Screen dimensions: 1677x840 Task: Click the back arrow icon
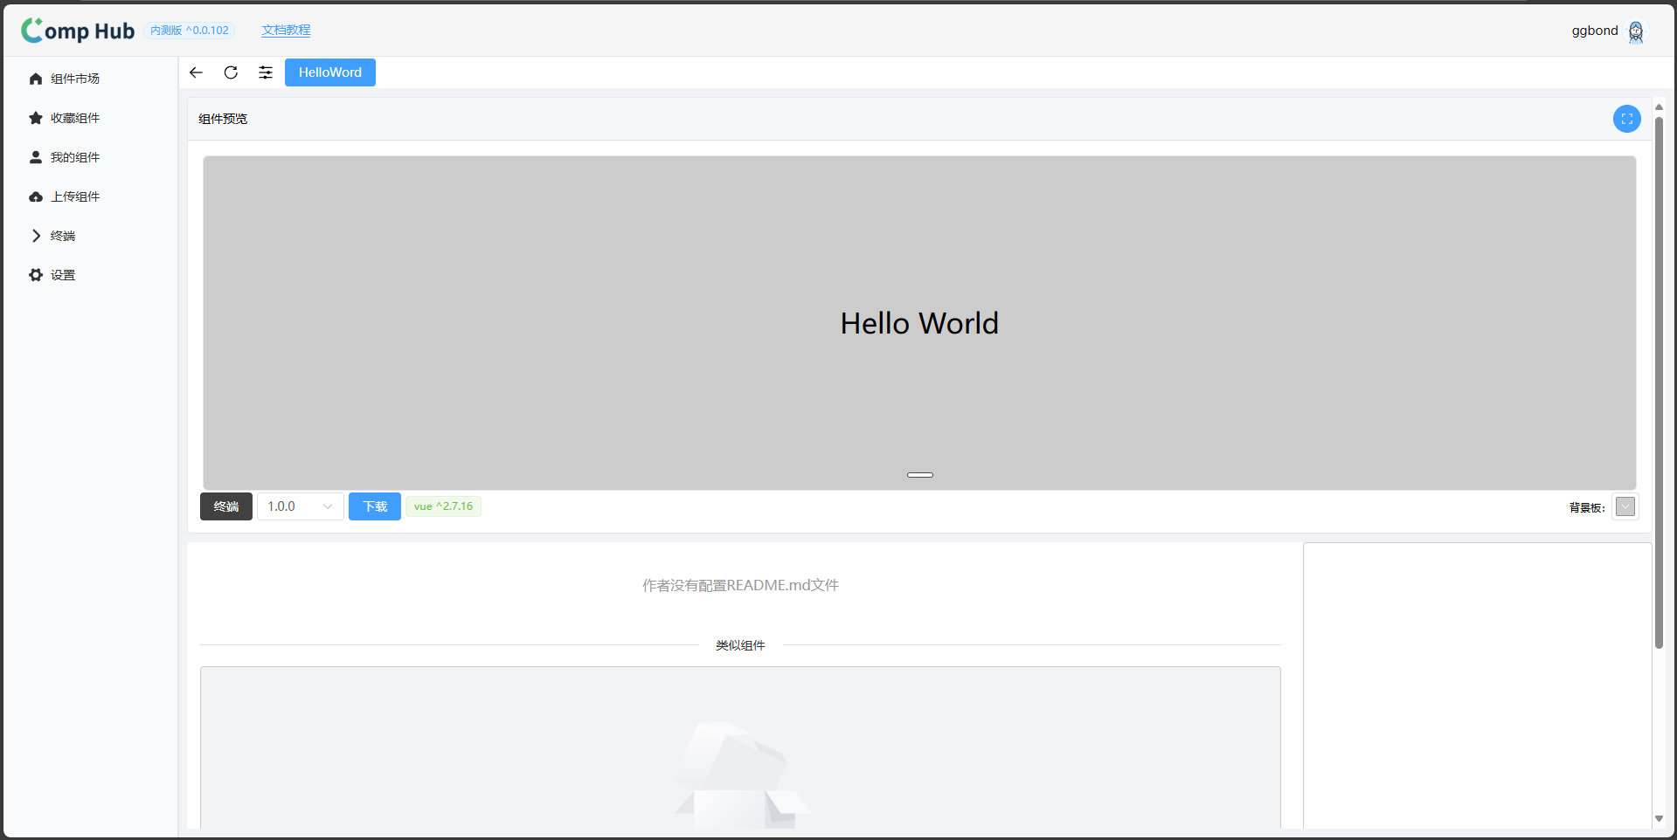pyautogui.click(x=196, y=72)
